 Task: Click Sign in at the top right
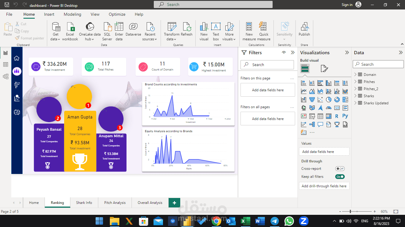(347, 5)
